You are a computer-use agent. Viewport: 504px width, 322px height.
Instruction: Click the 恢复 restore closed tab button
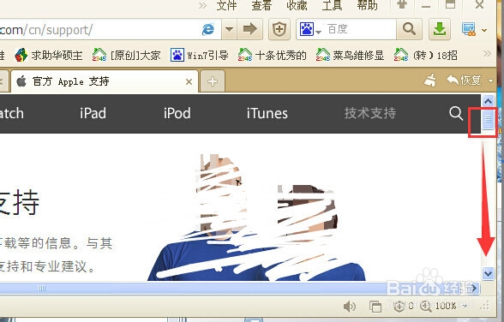(464, 80)
